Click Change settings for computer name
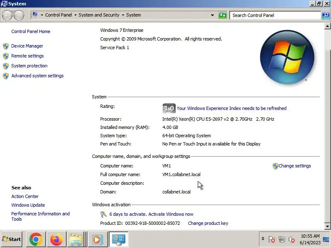The height and width of the screenshot is (248, 331). 295,166
